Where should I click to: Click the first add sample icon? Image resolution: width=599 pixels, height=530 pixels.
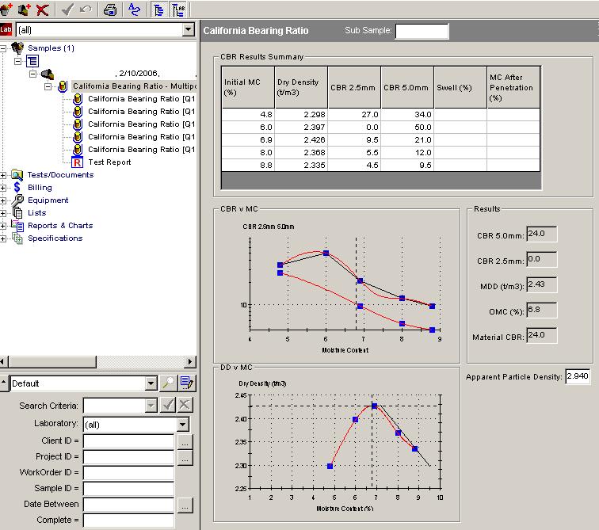click(x=8, y=10)
